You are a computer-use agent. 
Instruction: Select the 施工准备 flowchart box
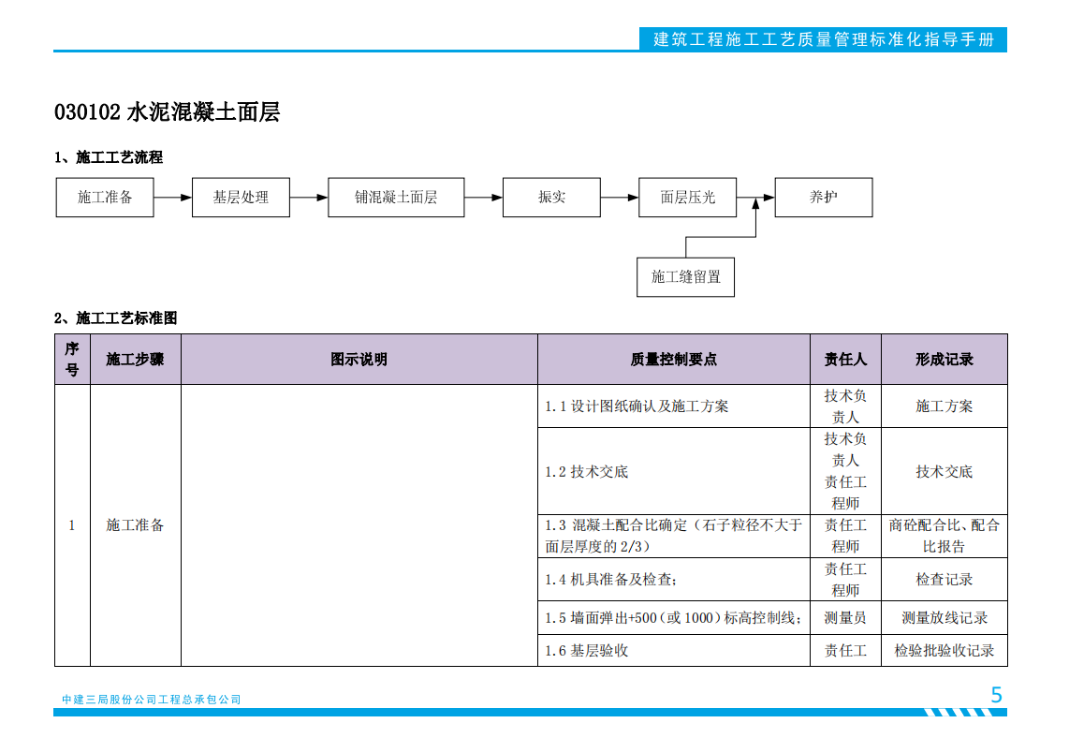coord(105,198)
